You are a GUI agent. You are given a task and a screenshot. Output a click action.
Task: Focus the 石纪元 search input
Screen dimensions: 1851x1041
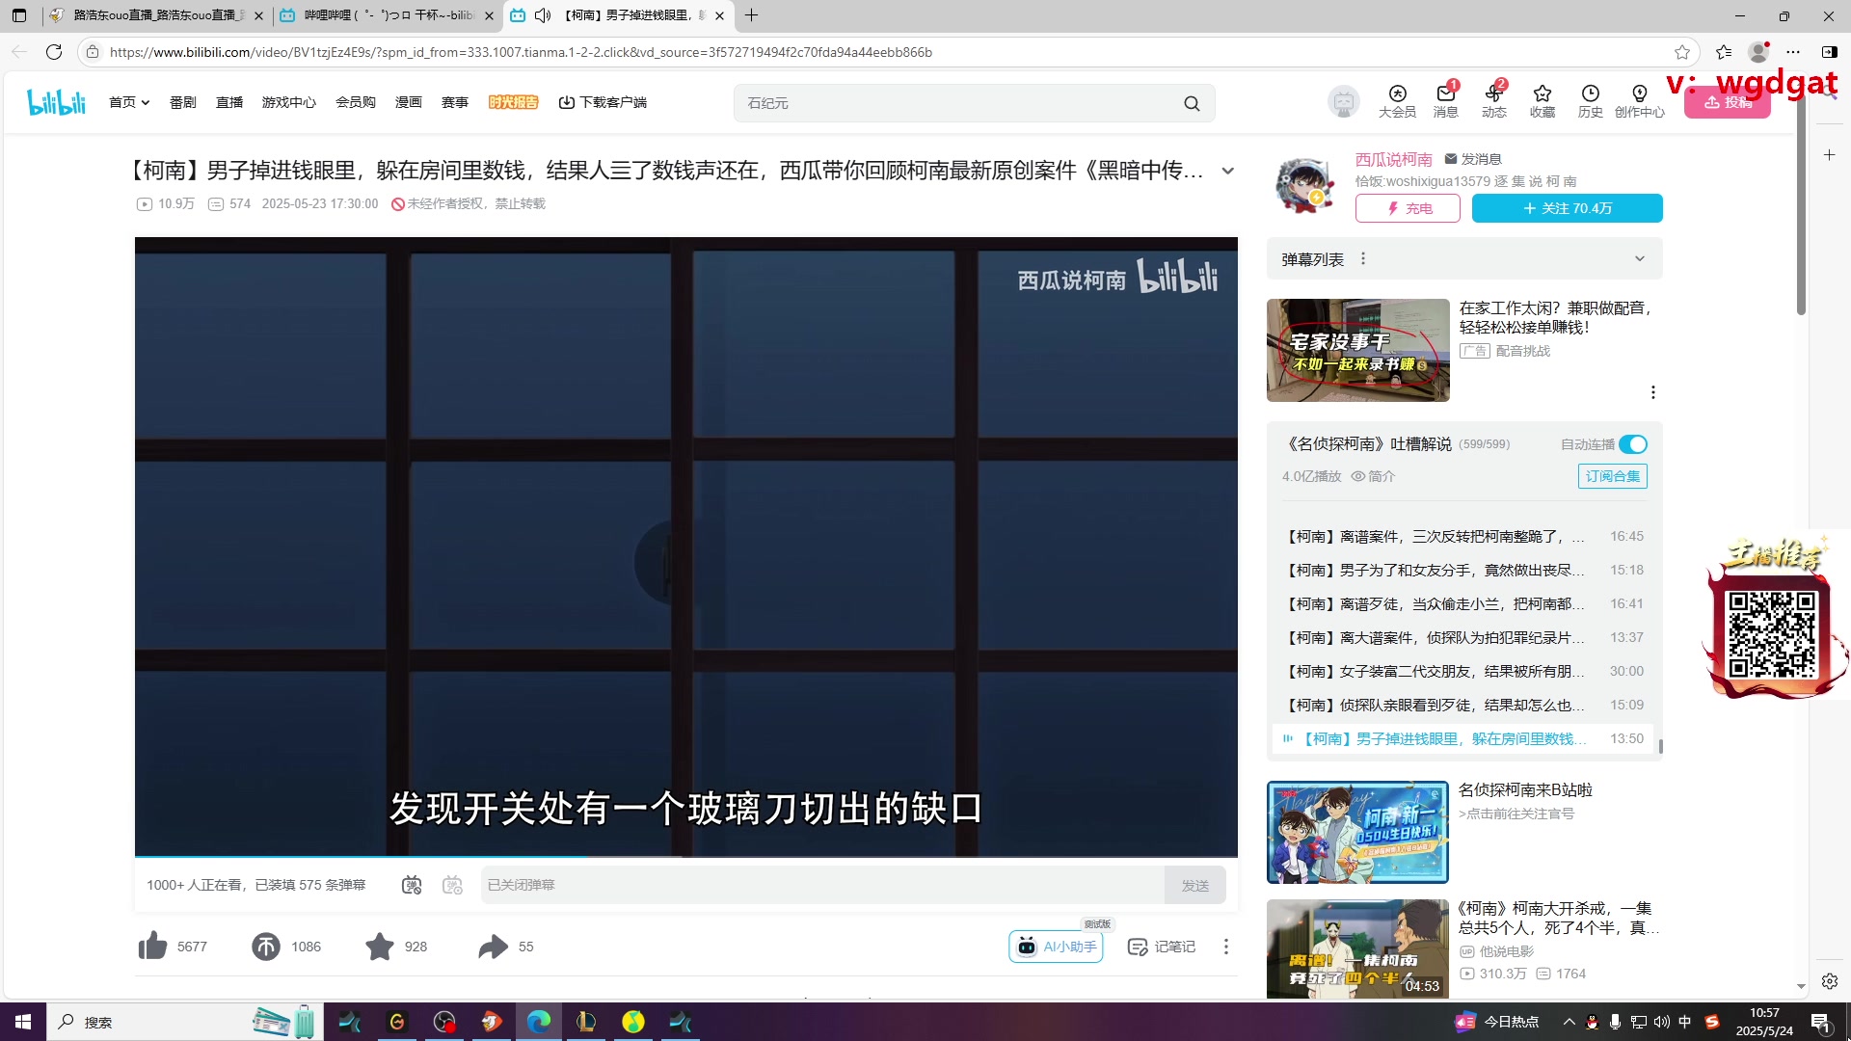coord(959,103)
